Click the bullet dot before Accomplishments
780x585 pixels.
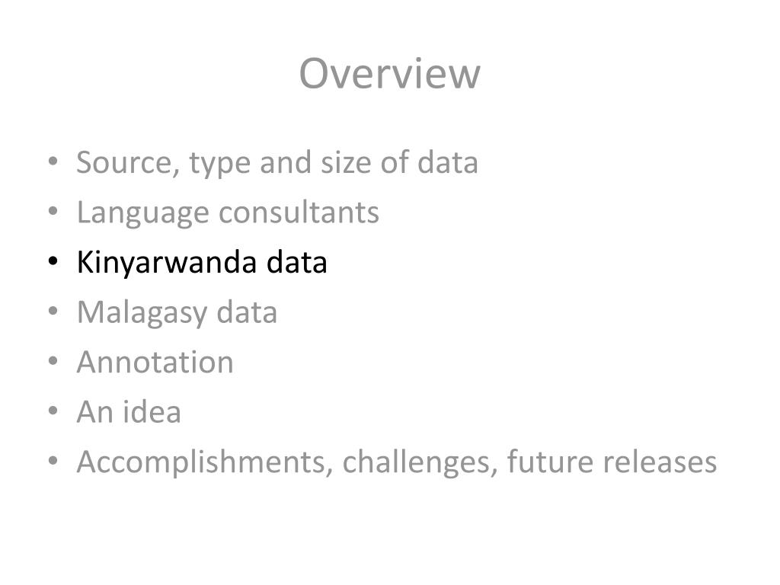coord(53,461)
